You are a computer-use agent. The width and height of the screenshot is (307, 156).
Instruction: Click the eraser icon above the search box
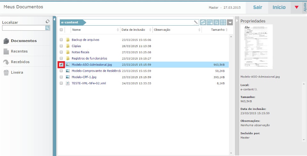47,21
